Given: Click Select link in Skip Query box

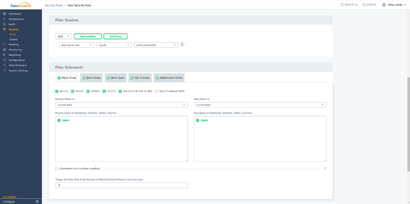Looking at the screenshot, I should [x=204, y=120].
